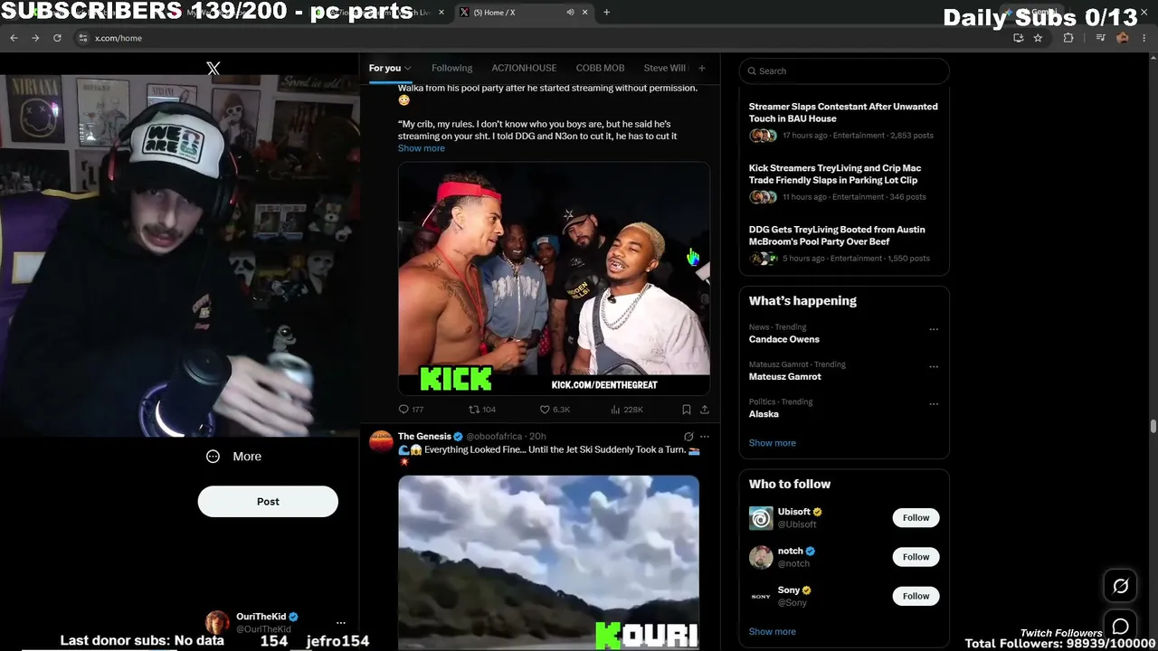This screenshot has height=651, width=1158.
Task: Switch to the Steve Will tab
Action: [665, 68]
